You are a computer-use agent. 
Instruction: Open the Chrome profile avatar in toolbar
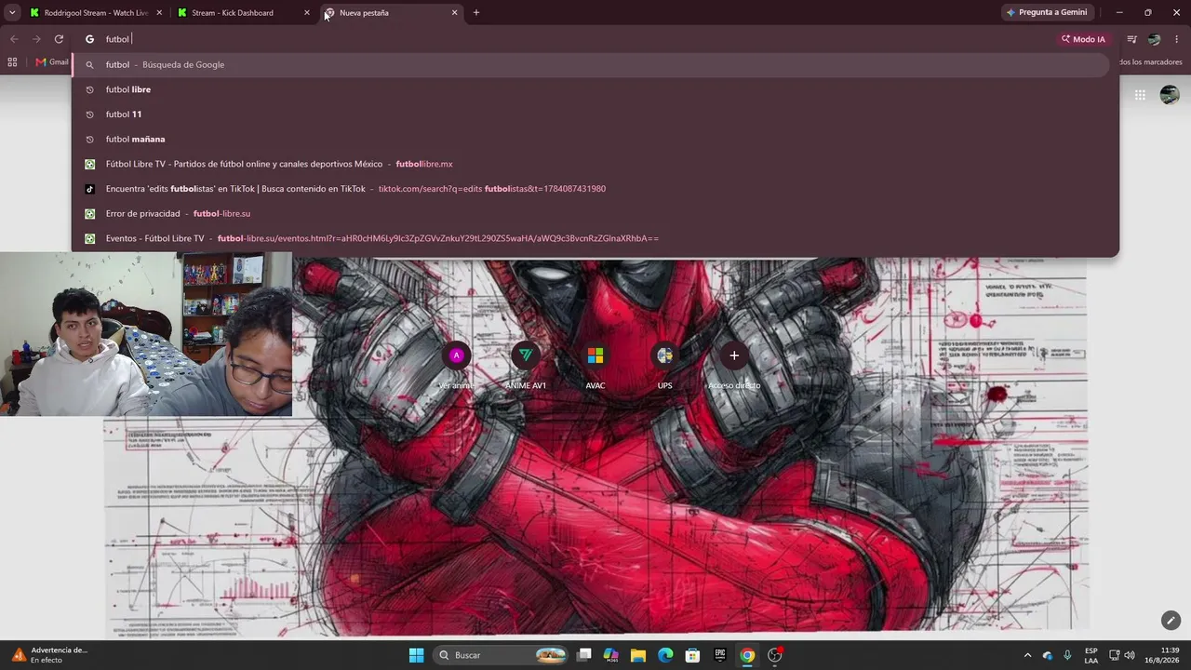1155,39
